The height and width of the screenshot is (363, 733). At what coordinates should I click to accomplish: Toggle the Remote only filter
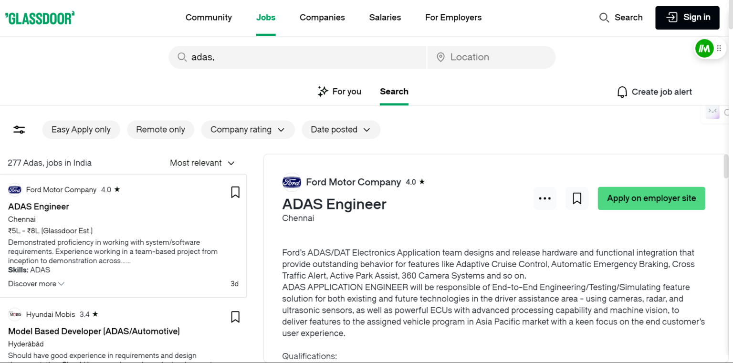coord(160,130)
